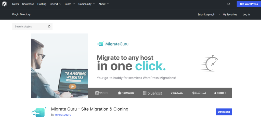The height and width of the screenshot is (121, 261).
Task: Open the Hosting page
Action: pos(42,4)
